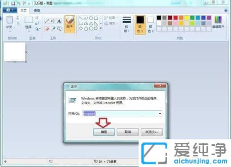Open the customize quick access toolbar arrow
The image size is (231, 167).
(x=29, y=4)
